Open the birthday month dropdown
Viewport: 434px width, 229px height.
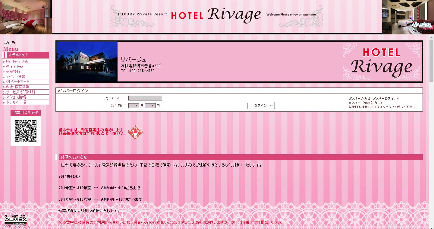[x=134, y=106]
